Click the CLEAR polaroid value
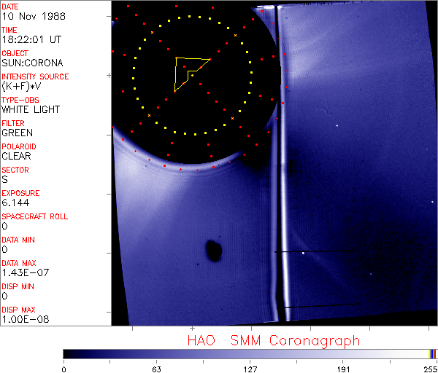Image resolution: width=438 pixels, height=373 pixels. pyautogui.click(x=18, y=156)
